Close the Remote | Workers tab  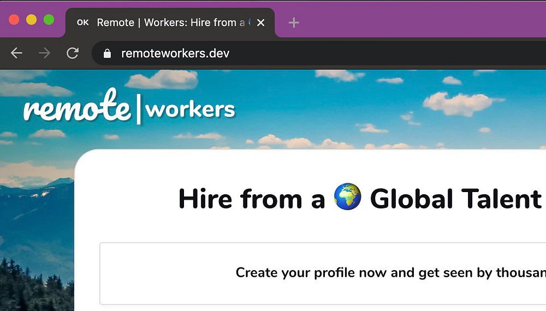pyautogui.click(x=260, y=22)
